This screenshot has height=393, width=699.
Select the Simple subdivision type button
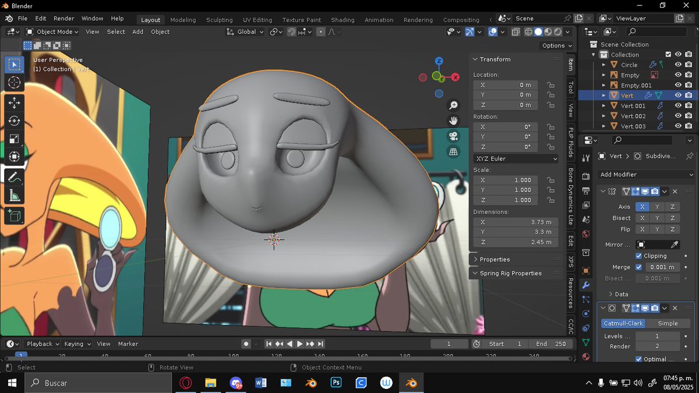(668, 323)
